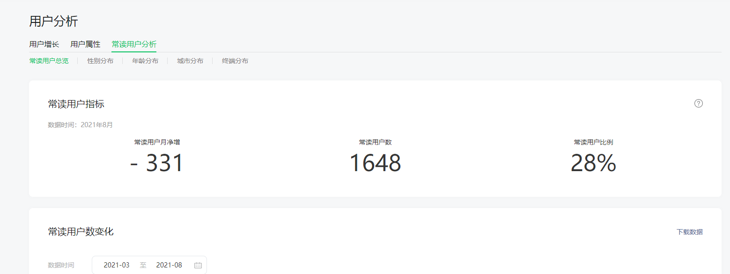
Task: Click the 常读用户数变化 card heading
Action: pos(81,231)
